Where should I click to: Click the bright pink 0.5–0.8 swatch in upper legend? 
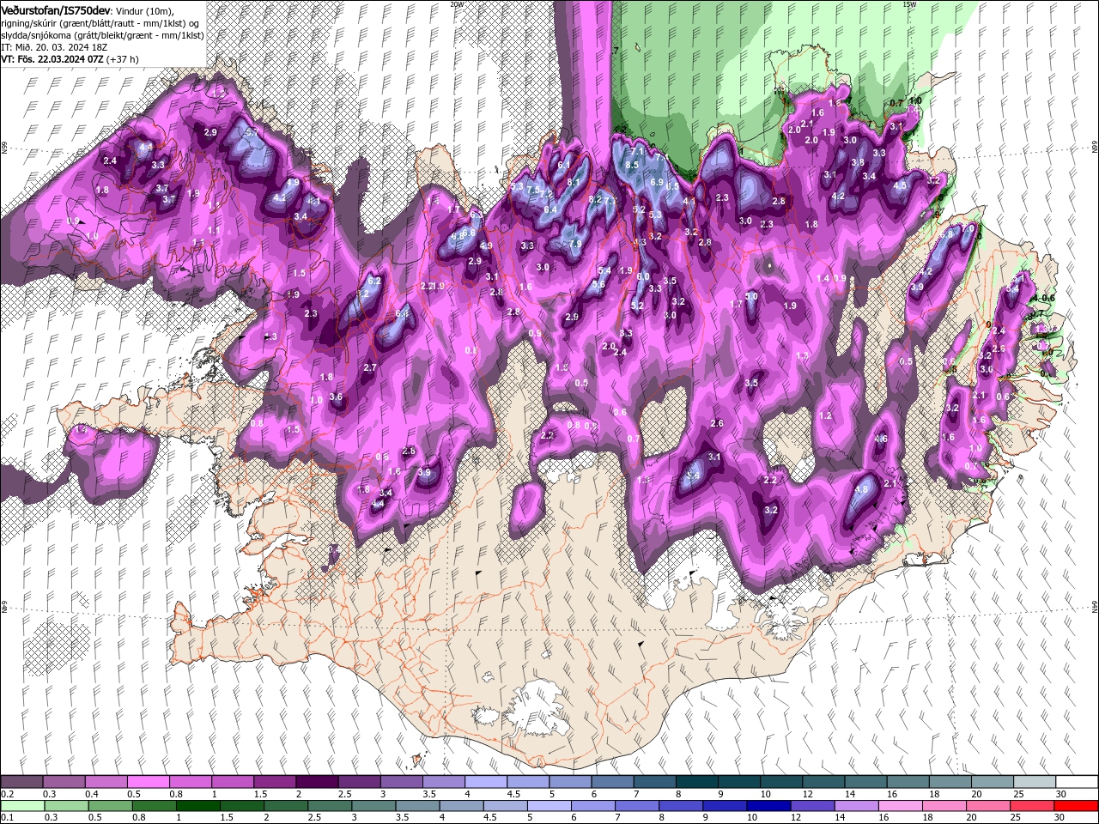(x=148, y=782)
